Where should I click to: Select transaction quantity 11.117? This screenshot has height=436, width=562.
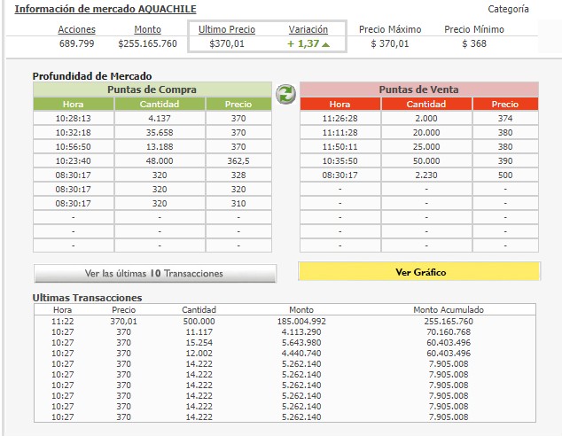point(199,332)
